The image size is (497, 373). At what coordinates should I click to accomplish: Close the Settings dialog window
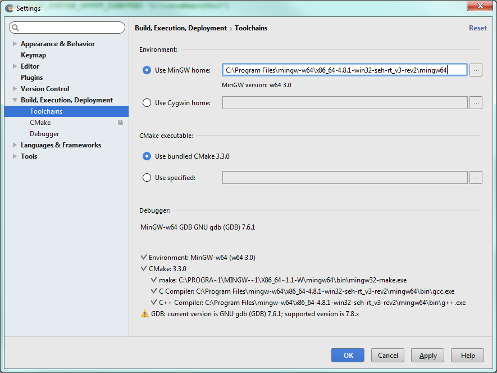tap(480, 6)
